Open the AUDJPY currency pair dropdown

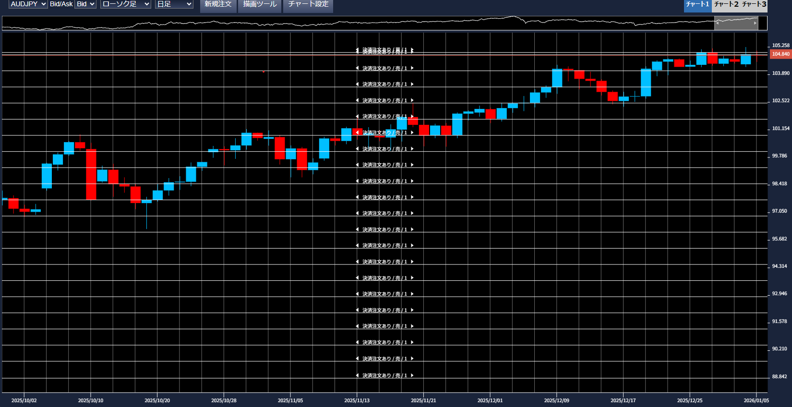click(x=28, y=4)
